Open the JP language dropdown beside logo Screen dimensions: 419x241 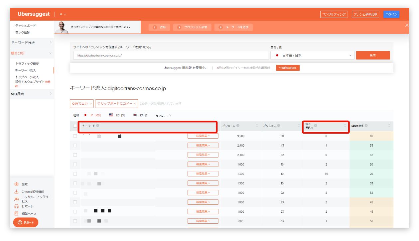point(63,14)
